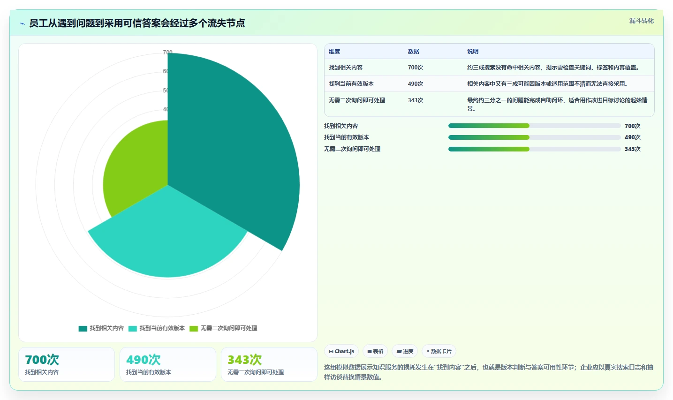Click table value 700次
This screenshot has height=400, width=673.
(416, 68)
